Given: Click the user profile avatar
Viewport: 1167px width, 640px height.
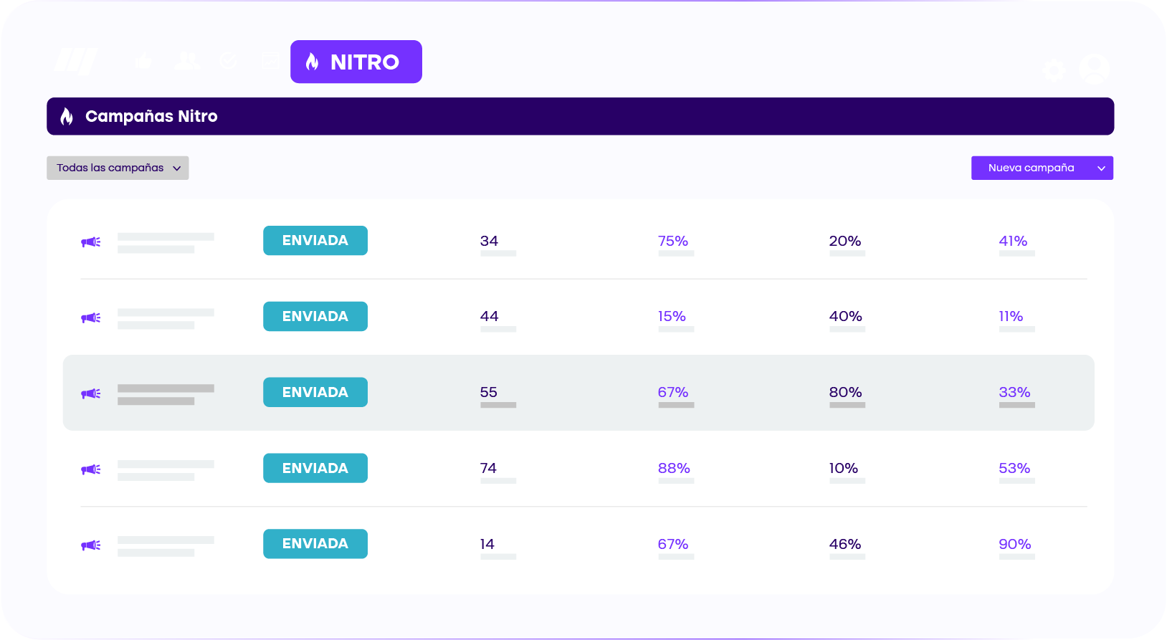Looking at the screenshot, I should (1094, 70).
